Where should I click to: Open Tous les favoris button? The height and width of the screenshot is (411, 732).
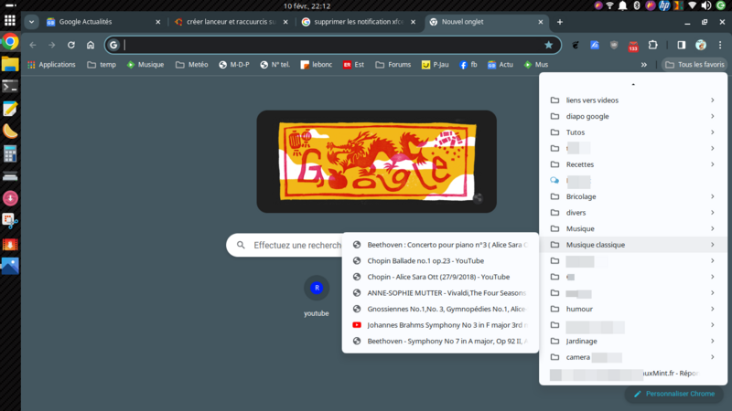694,65
